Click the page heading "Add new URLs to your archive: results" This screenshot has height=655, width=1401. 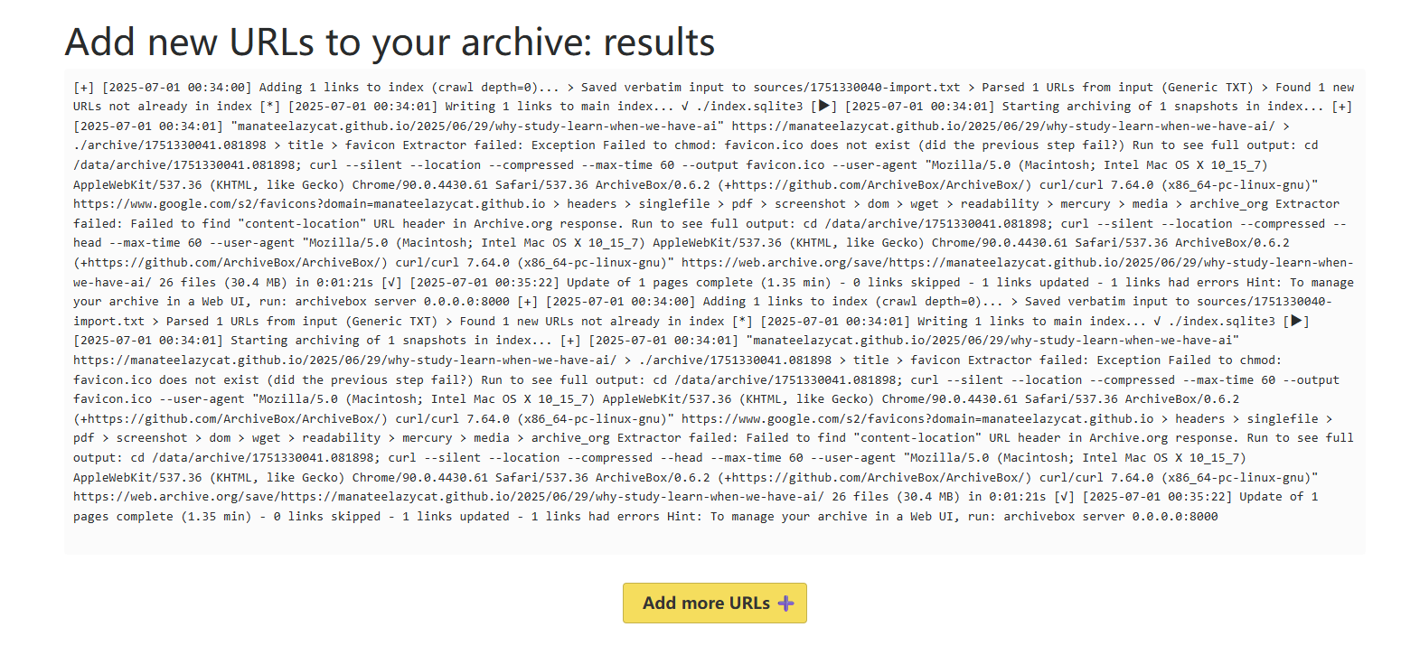pos(390,41)
